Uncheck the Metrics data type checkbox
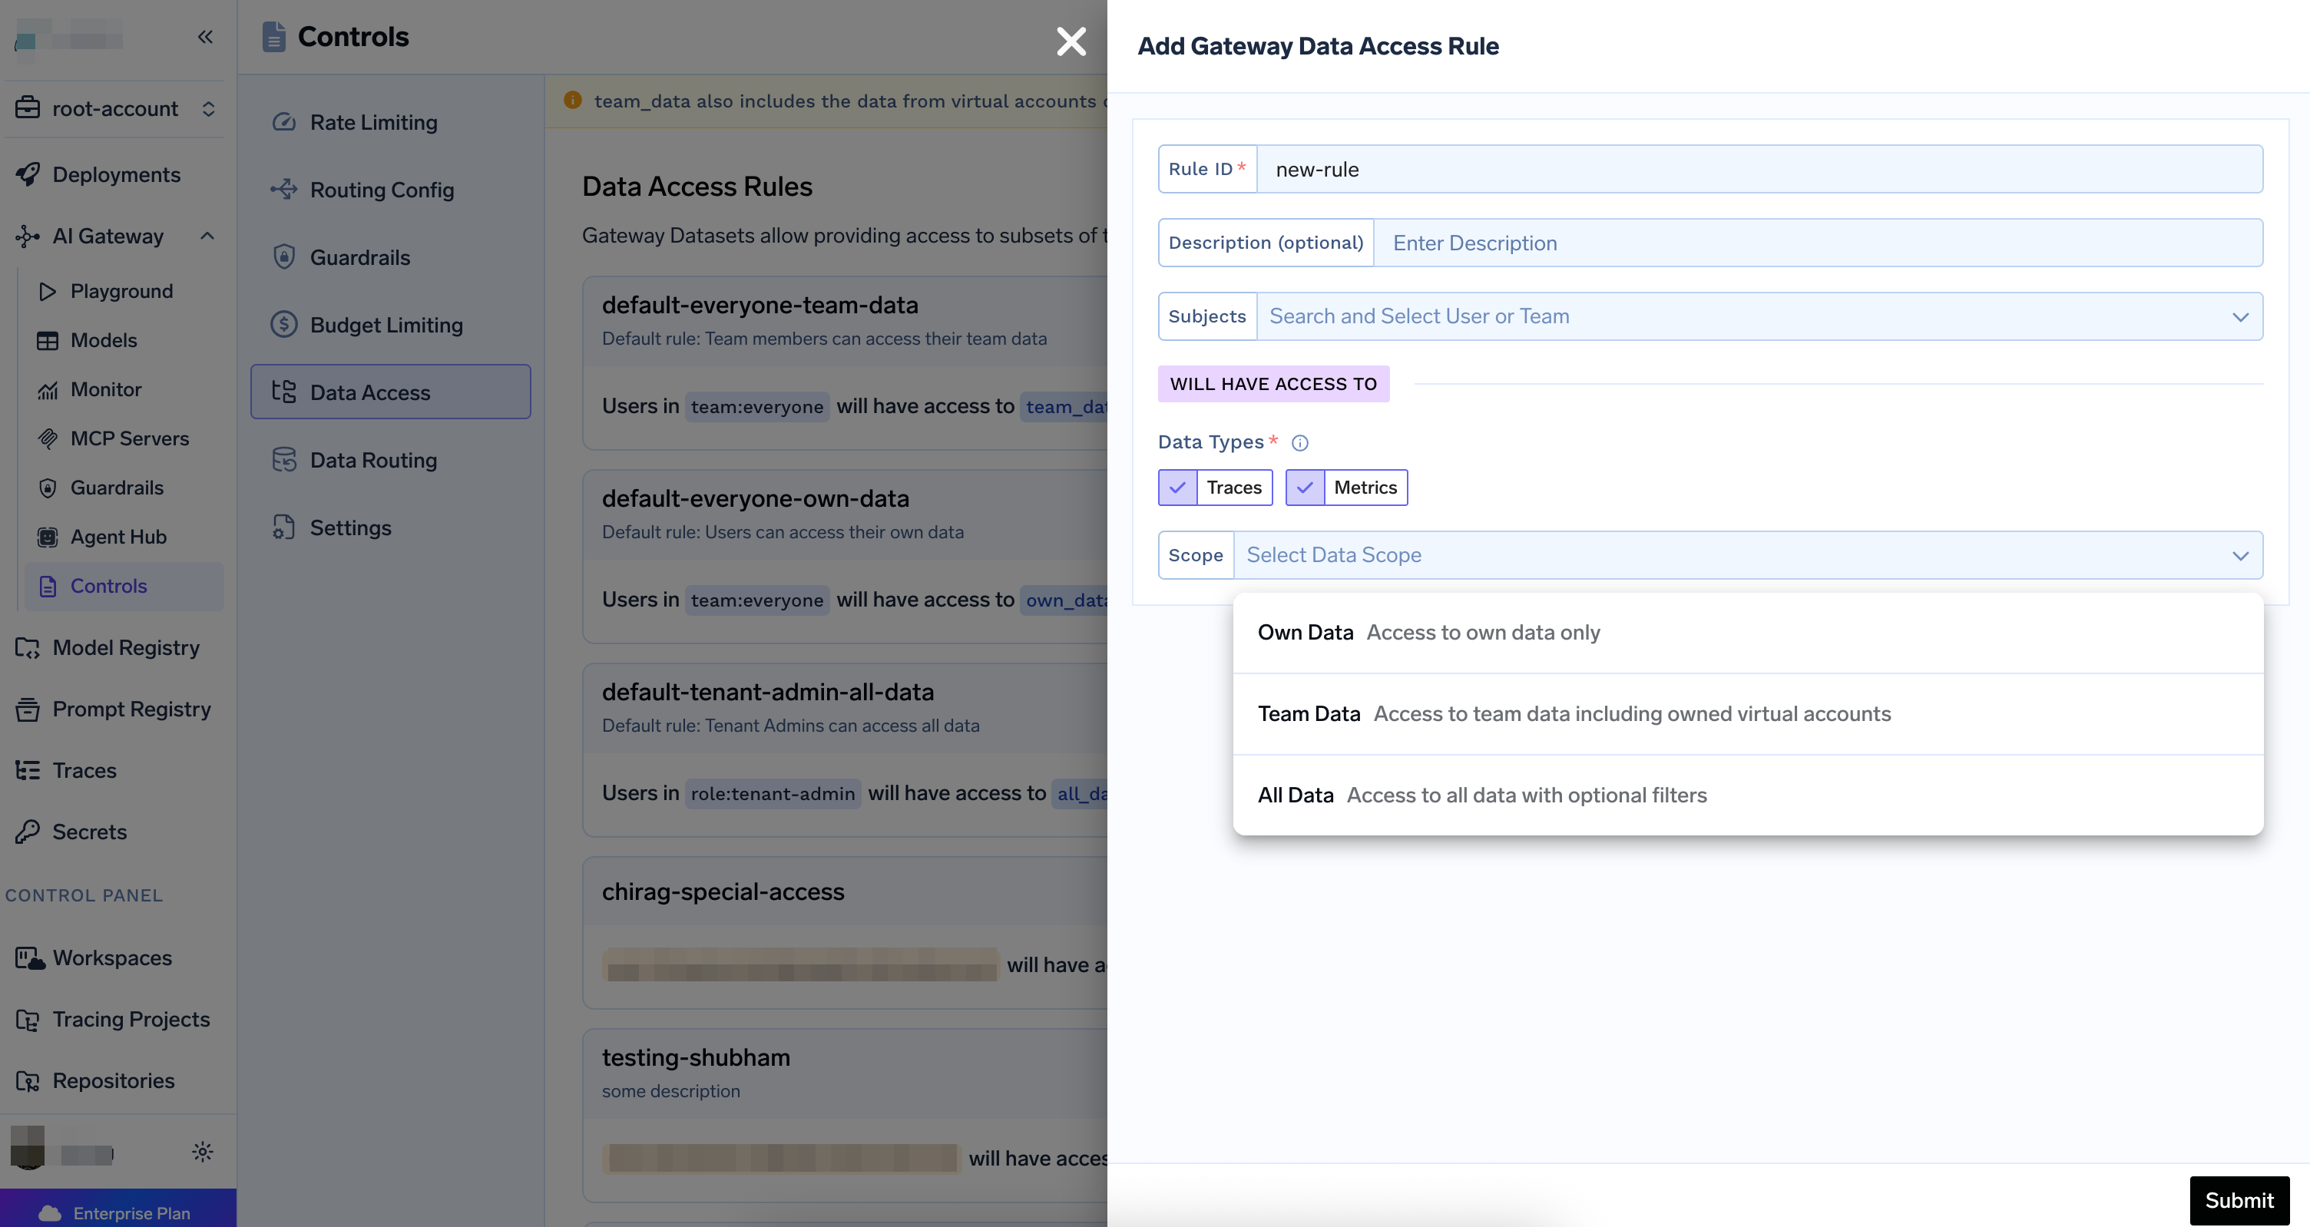 1305,488
